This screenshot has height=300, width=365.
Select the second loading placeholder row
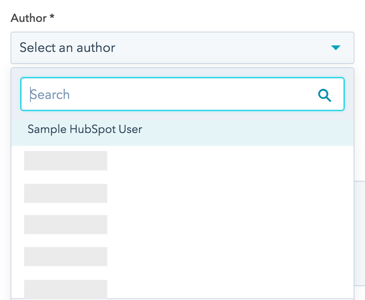[x=66, y=193]
